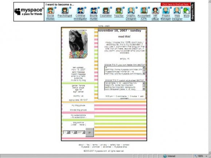The width and height of the screenshot is (211, 158).
Task: Click the Bounty Hunter avatar icon
Action: coord(93,11)
